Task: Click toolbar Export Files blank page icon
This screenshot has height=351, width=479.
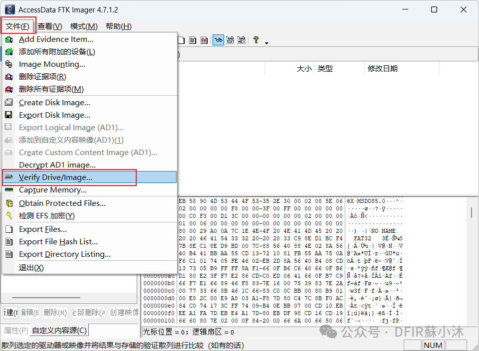Action: [181, 40]
